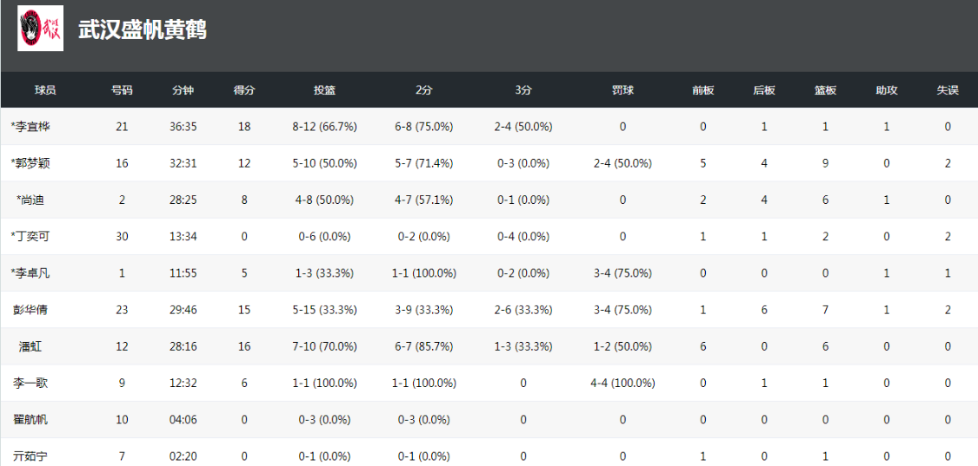Sort by the 号码 column header

pyautogui.click(x=122, y=90)
